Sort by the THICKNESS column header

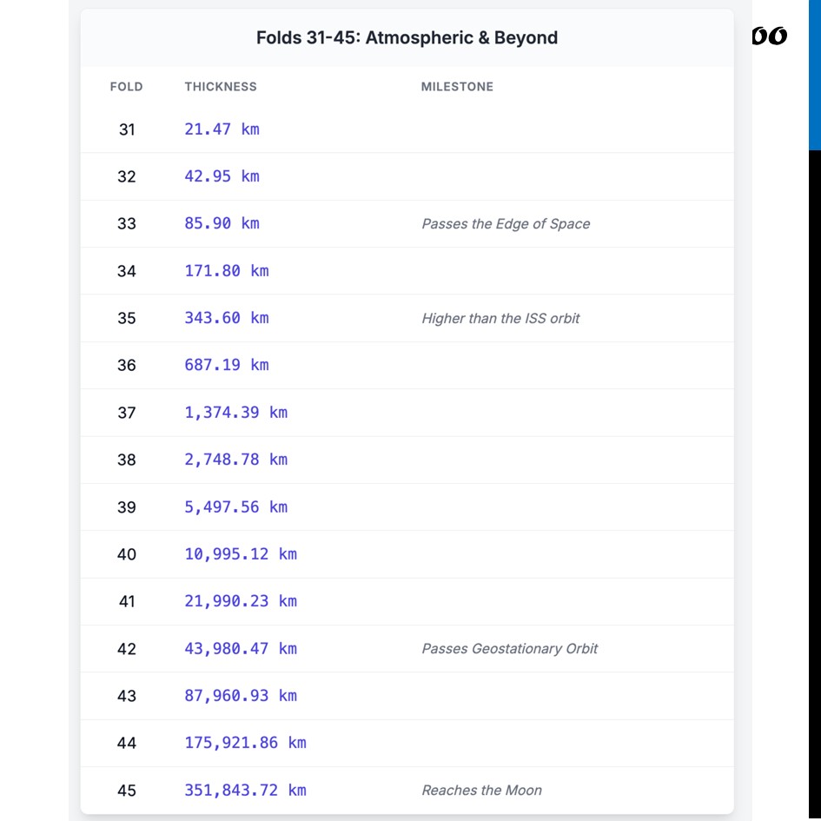click(221, 86)
